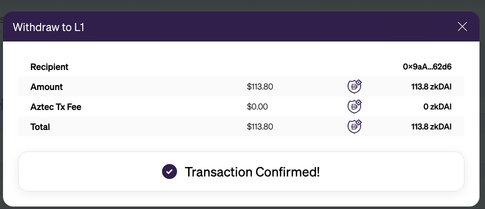This screenshot has height=209, width=485.
Task: Select the Recipient row label
Action: [x=49, y=67]
